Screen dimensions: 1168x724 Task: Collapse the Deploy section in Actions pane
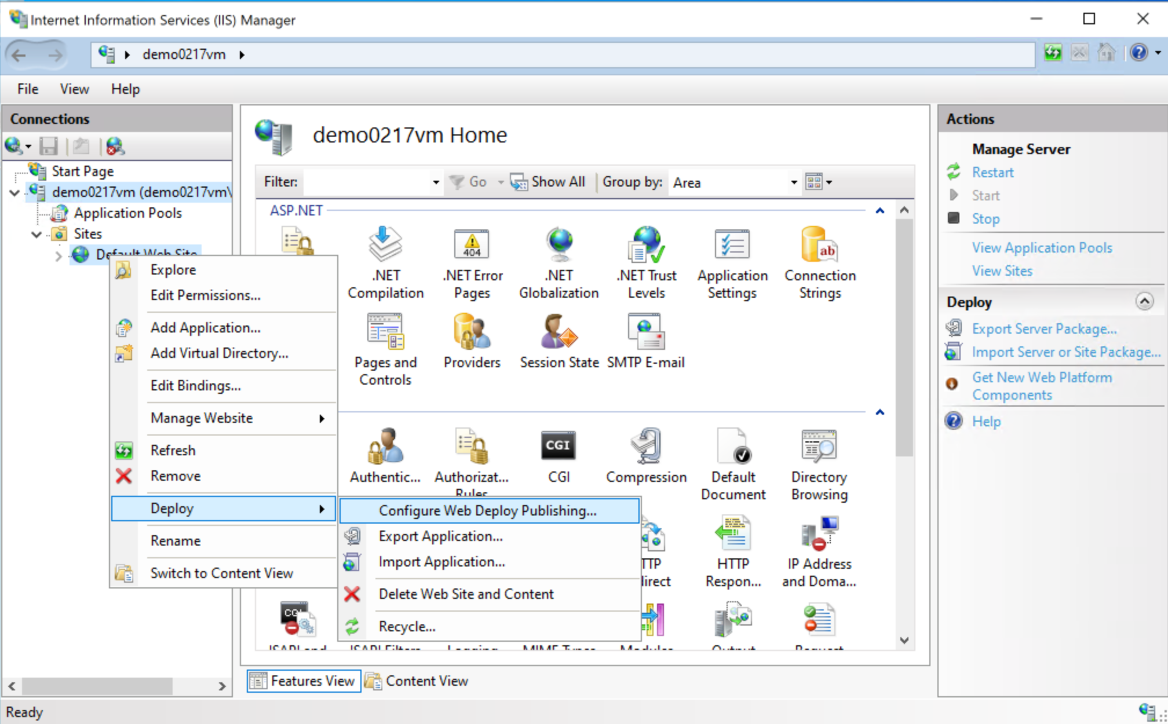(x=1144, y=301)
